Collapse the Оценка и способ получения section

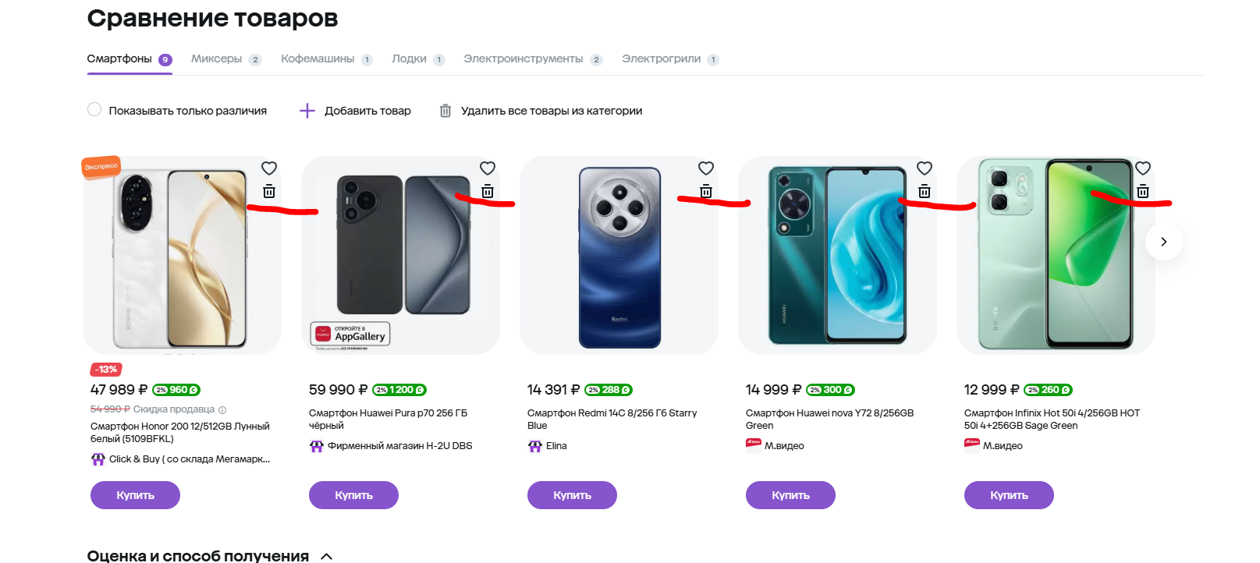pyautogui.click(x=327, y=556)
